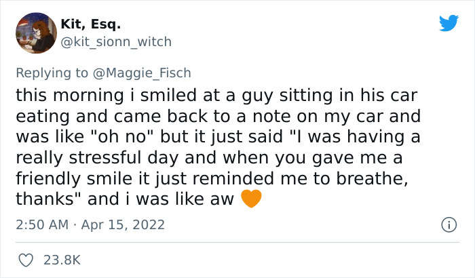This screenshot has height=278, width=475.
Task: Click the words "this morning i smiled"
Action: [96, 95]
